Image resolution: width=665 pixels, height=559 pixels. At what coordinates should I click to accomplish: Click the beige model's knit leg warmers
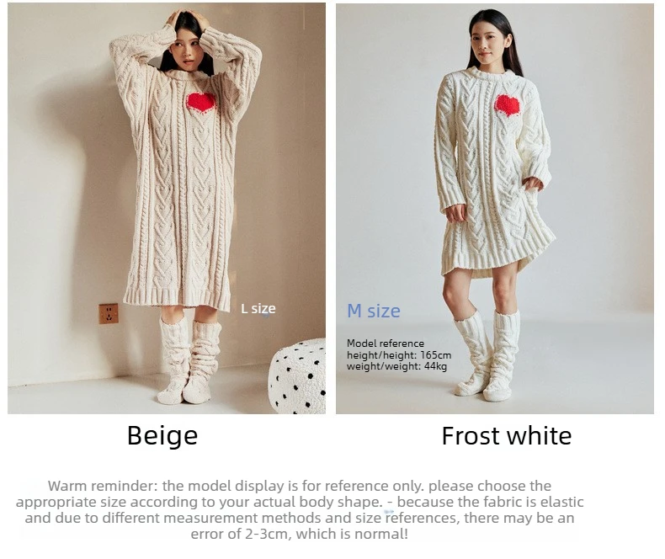pyautogui.click(x=189, y=359)
